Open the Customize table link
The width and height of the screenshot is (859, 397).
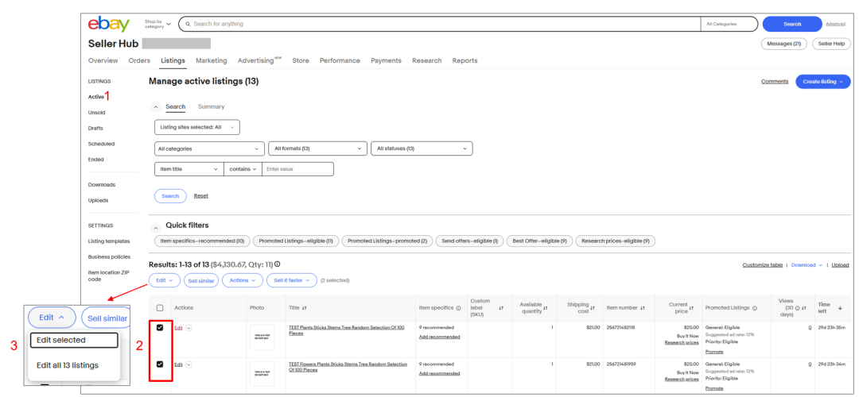click(x=763, y=264)
